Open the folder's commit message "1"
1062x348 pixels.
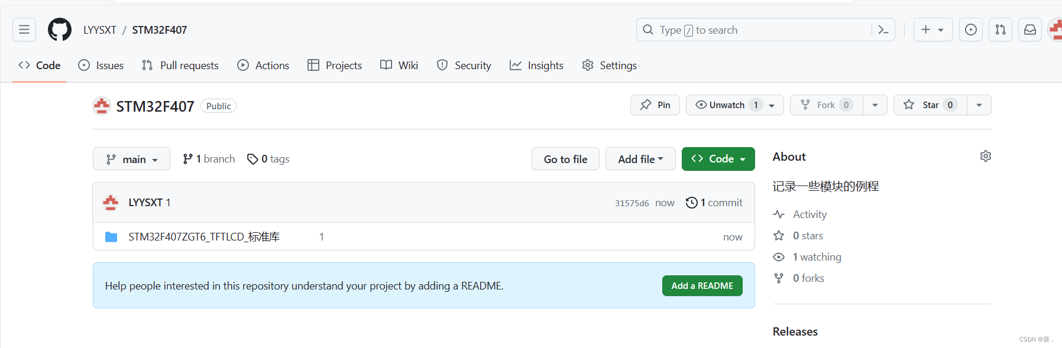pyautogui.click(x=322, y=237)
